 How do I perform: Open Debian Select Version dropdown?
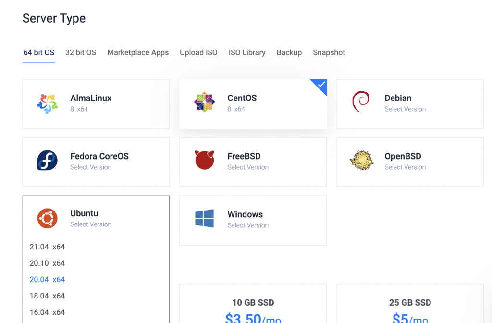(405, 109)
